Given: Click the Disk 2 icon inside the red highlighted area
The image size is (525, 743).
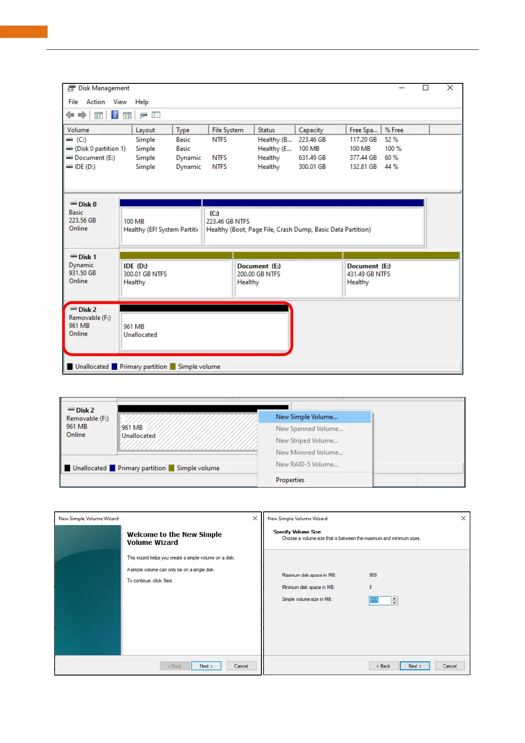Looking at the screenshot, I should point(74,309).
